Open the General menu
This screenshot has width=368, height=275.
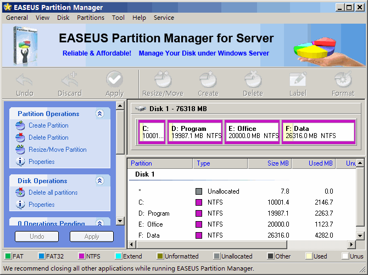[x=16, y=18]
